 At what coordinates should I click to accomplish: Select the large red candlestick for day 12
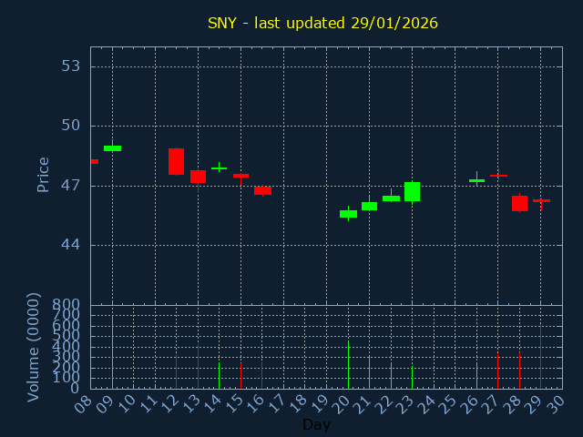click(176, 162)
